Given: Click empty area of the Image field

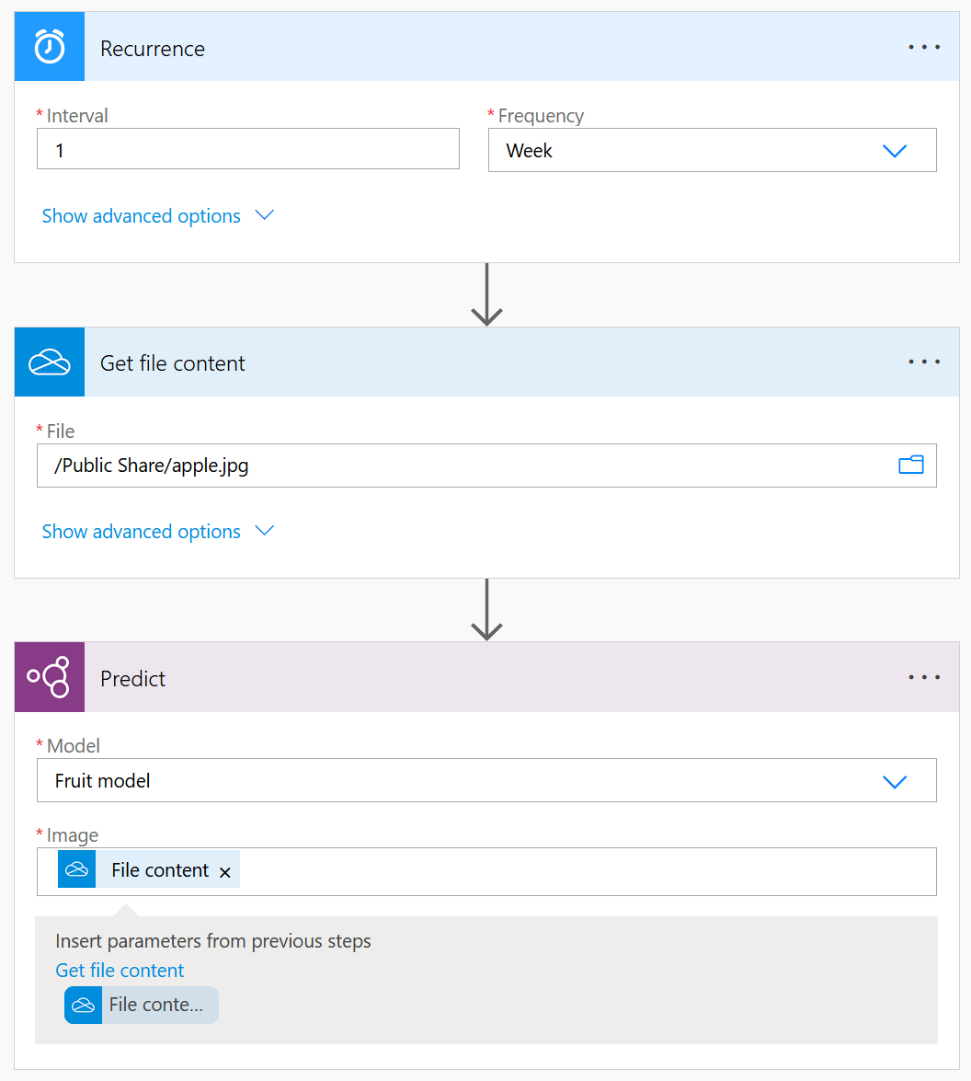Looking at the screenshot, I should coord(586,871).
